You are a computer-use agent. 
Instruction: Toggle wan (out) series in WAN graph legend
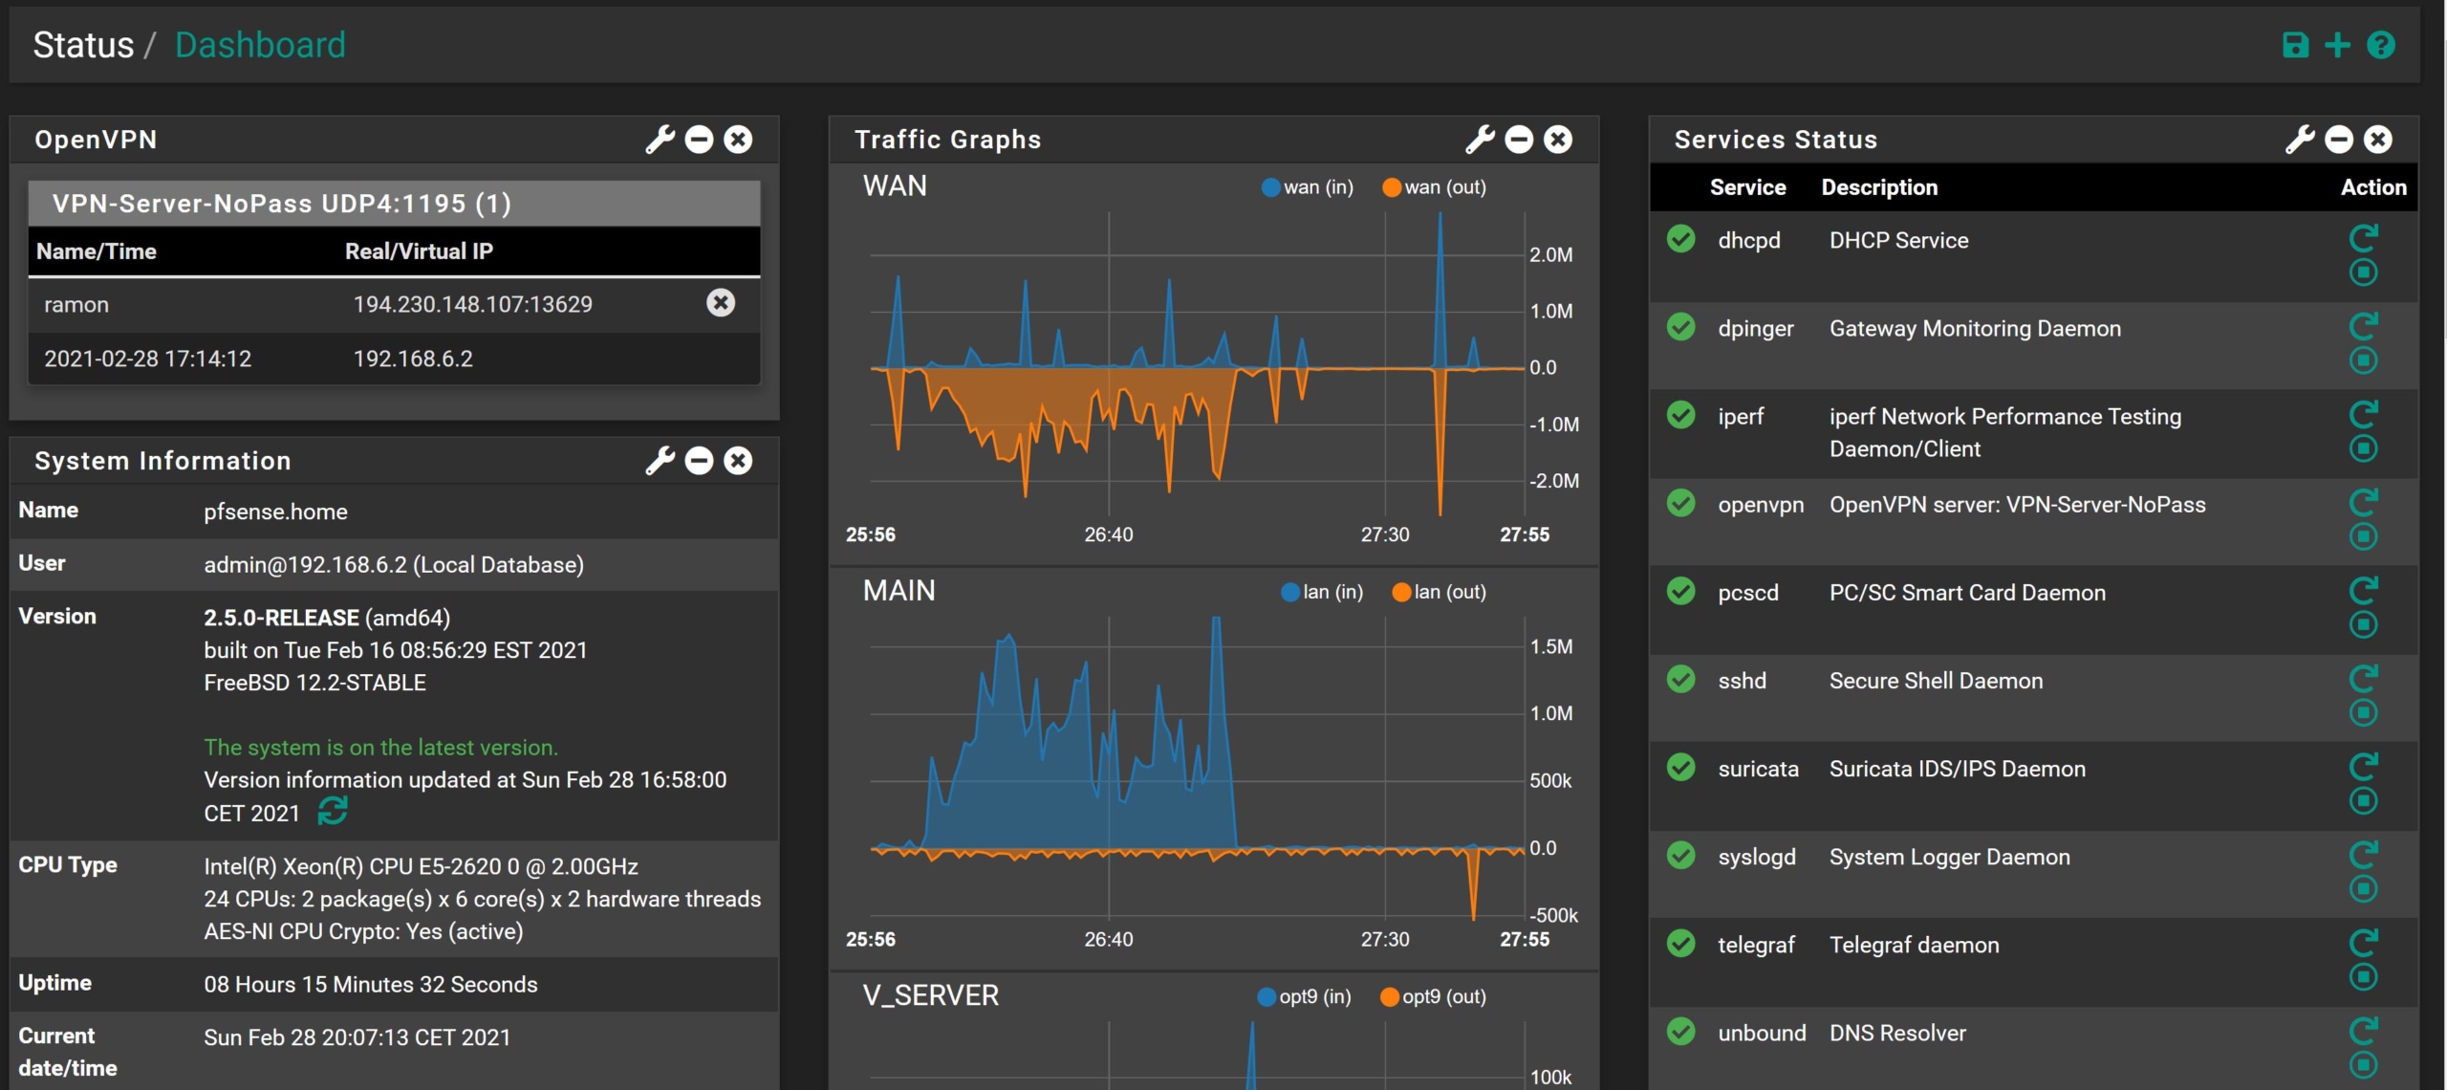(x=1434, y=187)
